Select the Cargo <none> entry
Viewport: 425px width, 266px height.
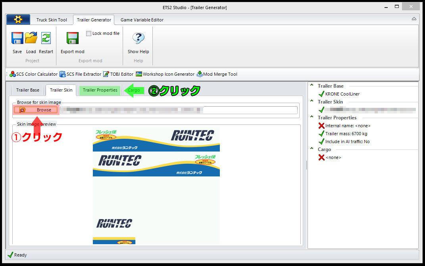[333, 157]
